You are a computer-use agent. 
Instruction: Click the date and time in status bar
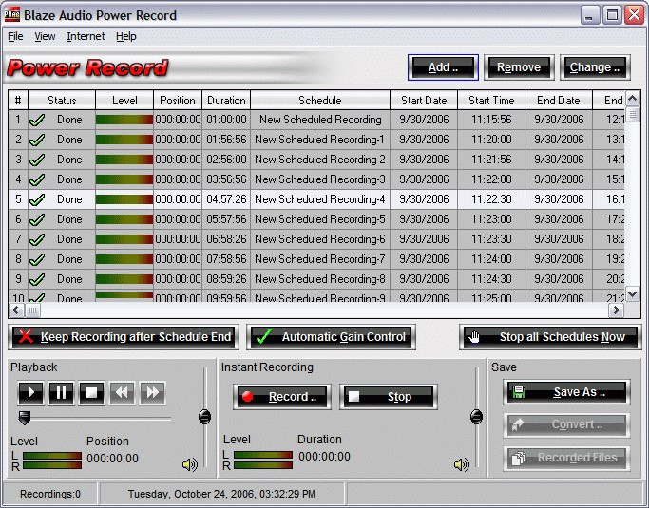point(221,494)
